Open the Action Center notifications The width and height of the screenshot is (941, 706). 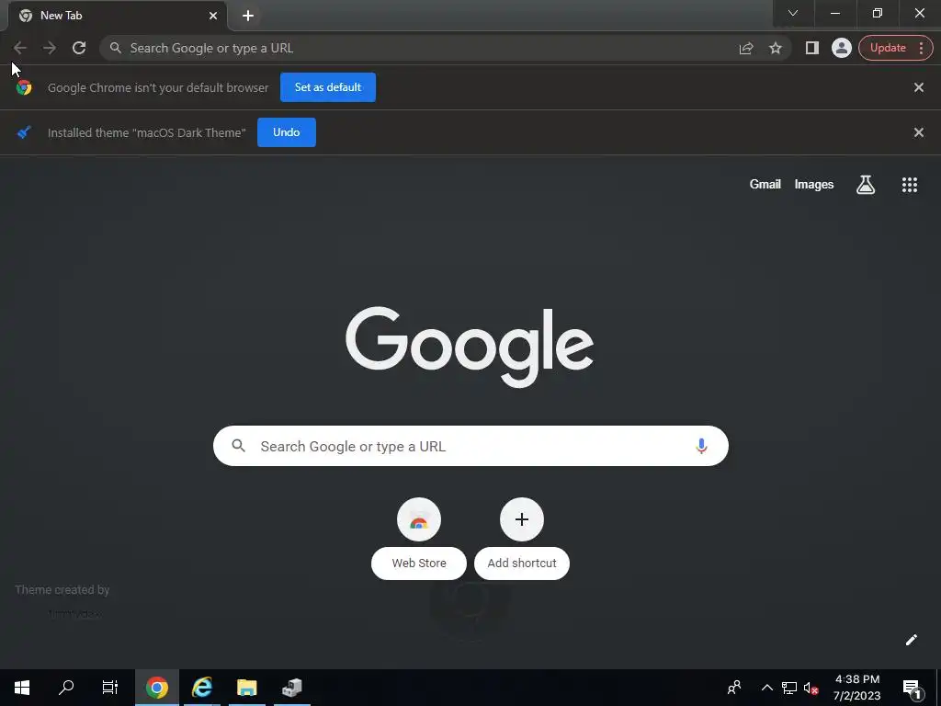coord(912,688)
